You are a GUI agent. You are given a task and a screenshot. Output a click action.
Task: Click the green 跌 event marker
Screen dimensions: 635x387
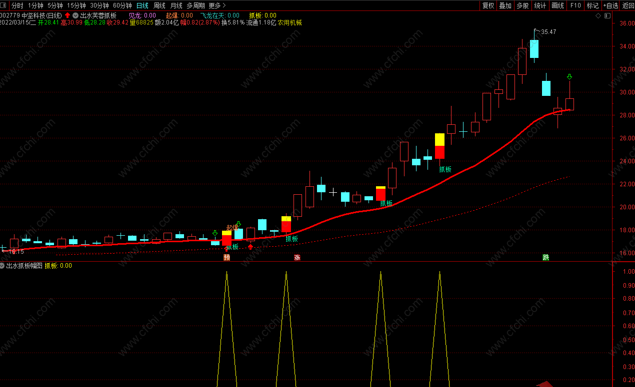(546, 258)
